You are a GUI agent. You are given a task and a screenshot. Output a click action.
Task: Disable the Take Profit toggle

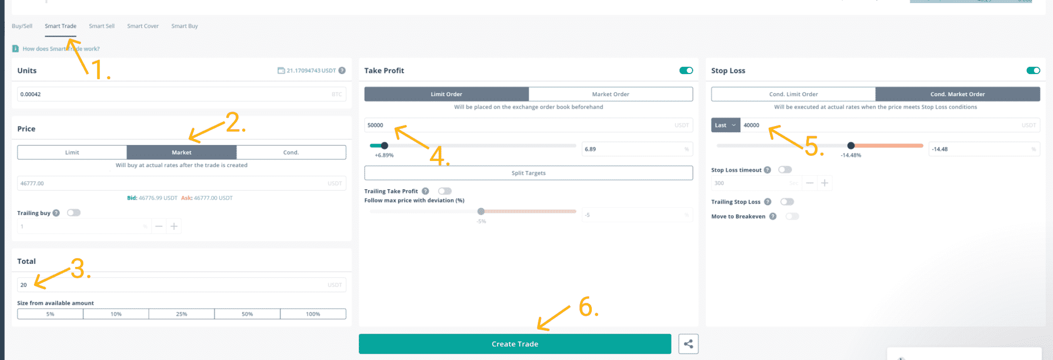[x=686, y=70]
